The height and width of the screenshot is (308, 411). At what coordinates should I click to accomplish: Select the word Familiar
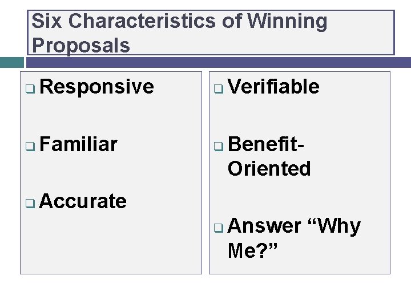(78, 144)
